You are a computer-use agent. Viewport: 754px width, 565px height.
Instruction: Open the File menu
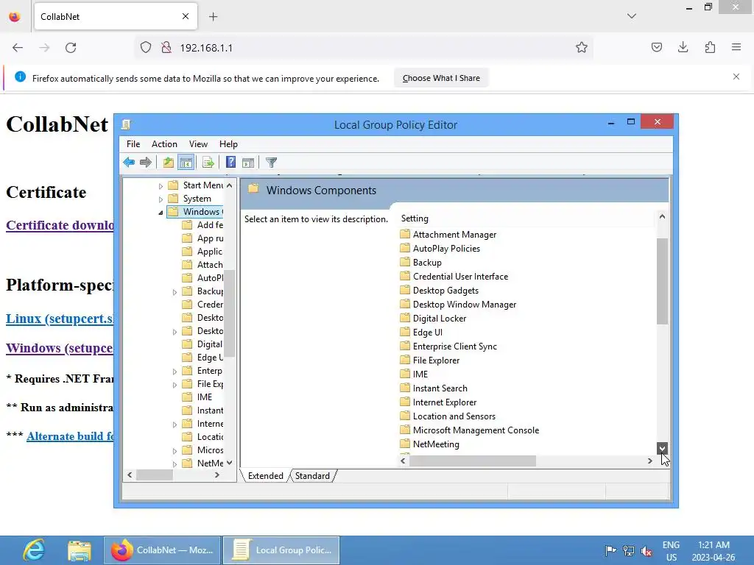[133, 144]
